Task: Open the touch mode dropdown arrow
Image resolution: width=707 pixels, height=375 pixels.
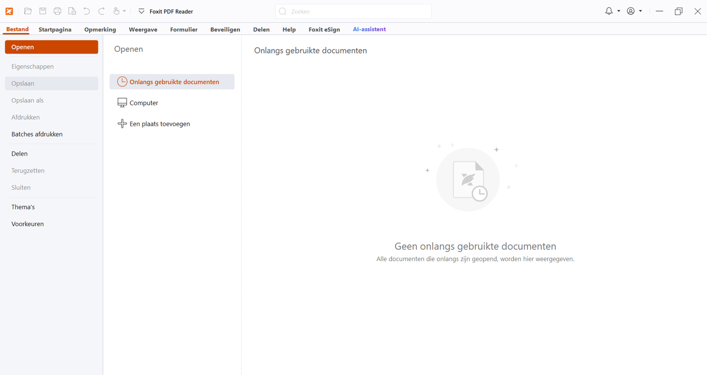Action: (x=124, y=11)
